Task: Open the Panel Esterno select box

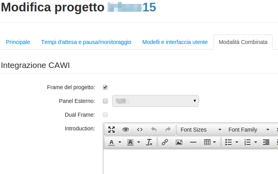Action: [155, 101]
